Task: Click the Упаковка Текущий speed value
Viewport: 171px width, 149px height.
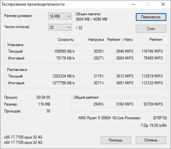Action: 65,51
